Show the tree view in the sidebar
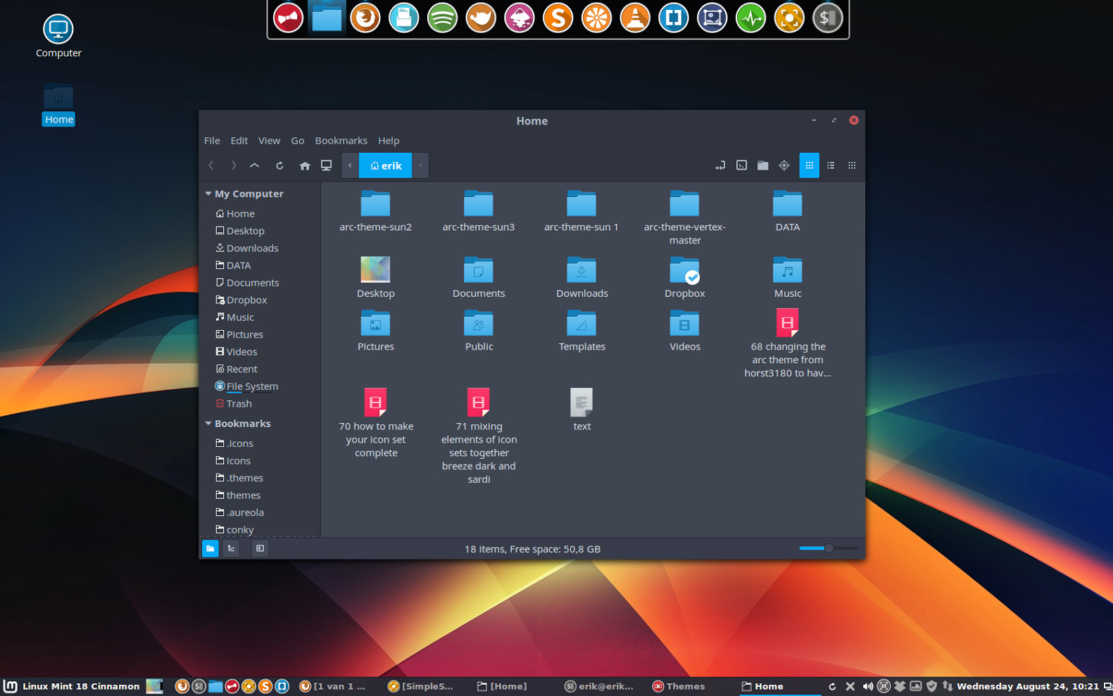This screenshot has height=696, width=1113. pos(231,548)
